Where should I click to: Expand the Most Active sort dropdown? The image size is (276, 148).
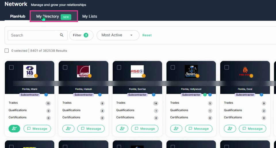(x=118, y=35)
